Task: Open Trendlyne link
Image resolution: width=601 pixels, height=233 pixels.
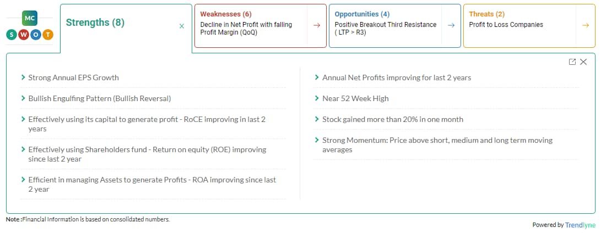Action: pyautogui.click(x=580, y=225)
